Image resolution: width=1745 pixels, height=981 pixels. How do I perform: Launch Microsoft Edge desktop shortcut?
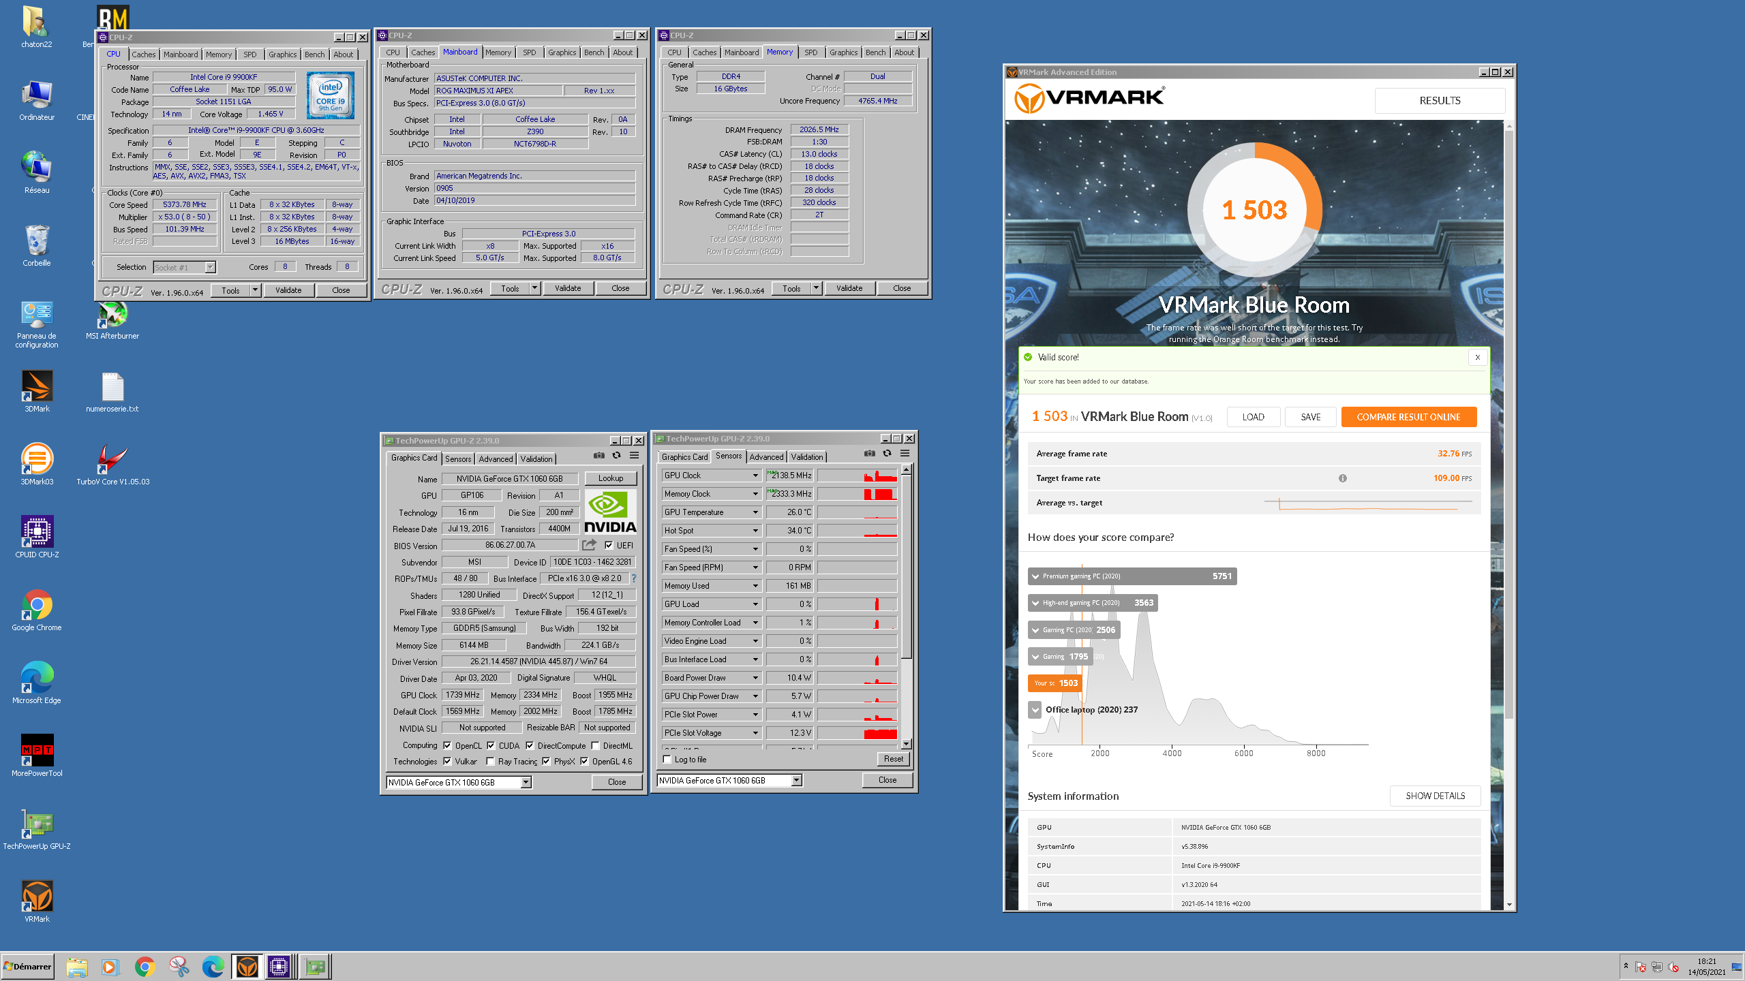tap(37, 683)
